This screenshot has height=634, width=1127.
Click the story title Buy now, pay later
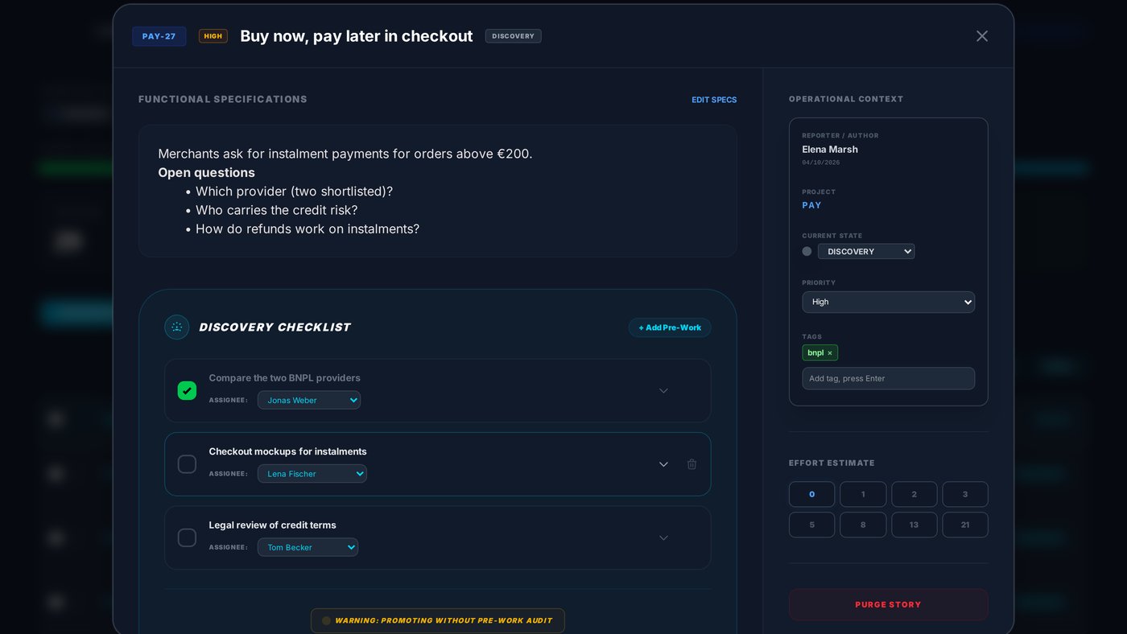(357, 36)
